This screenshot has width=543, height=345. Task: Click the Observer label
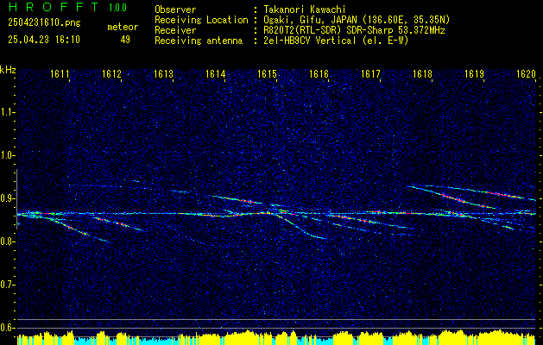175,9
